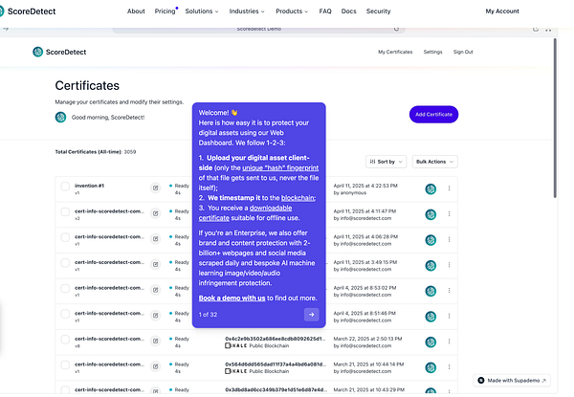Open the Security page
This screenshot has width=574, height=397.
coord(378,11)
